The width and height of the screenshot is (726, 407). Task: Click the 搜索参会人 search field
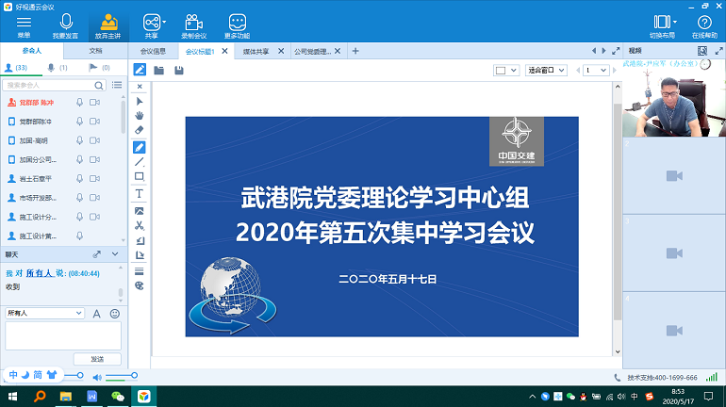52,86
